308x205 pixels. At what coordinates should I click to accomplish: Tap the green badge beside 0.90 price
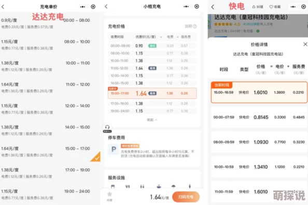point(152,46)
